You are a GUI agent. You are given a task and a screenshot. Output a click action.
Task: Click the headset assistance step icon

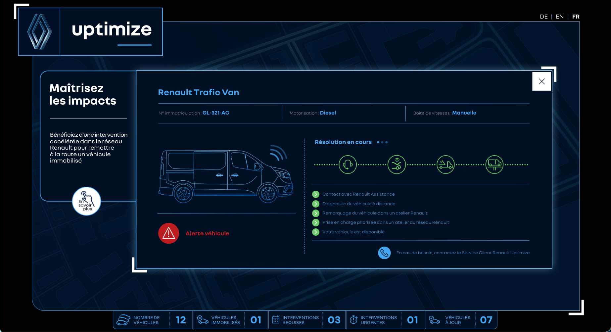[x=348, y=165]
